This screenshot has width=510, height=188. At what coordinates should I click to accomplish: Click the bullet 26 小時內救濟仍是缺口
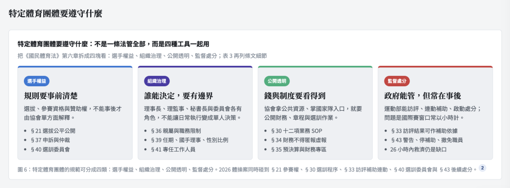tap(418, 150)
